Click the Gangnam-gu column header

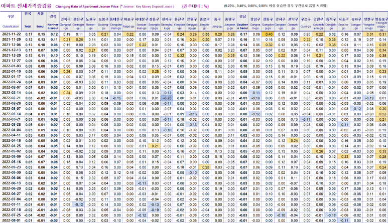pyautogui.click(x=255, y=21)
